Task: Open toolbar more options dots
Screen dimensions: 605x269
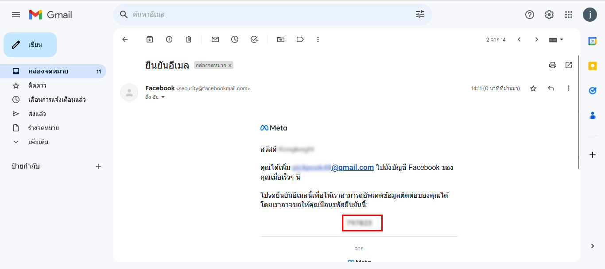Action: (318, 39)
